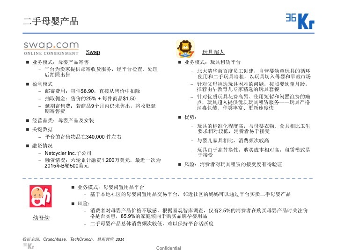This screenshot has height=252, width=337.
Task: Click the 风险：消费者对玩具租赁 bullet line
Action: (x=233, y=164)
